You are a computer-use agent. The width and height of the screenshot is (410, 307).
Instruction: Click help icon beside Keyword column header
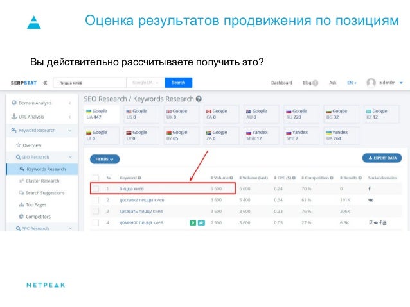pyautogui.click(x=139, y=178)
